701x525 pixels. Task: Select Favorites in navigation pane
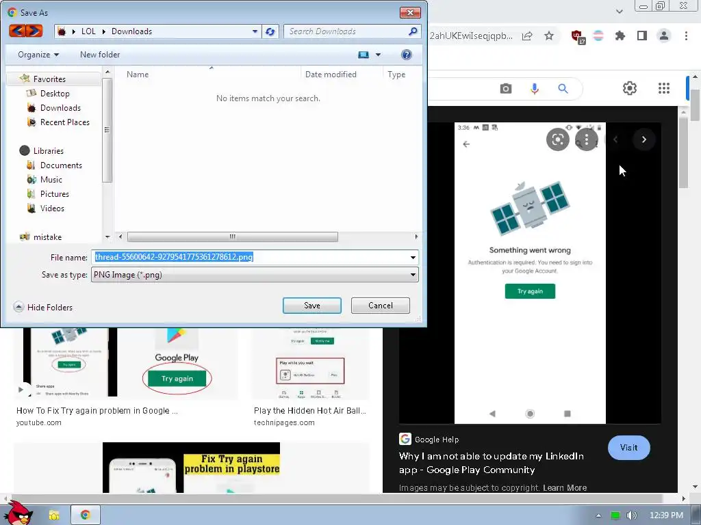(49, 79)
